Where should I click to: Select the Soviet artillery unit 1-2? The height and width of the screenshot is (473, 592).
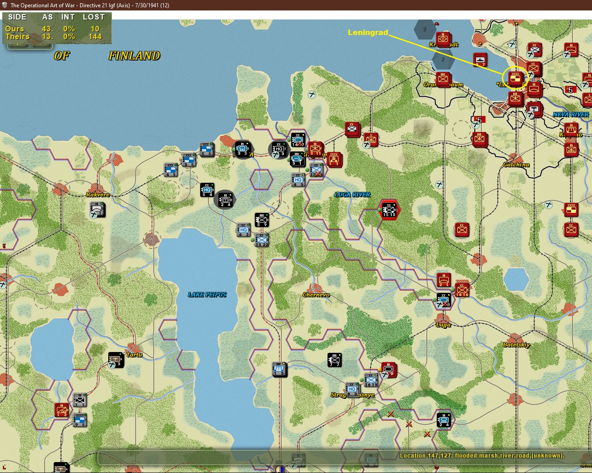point(61,410)
